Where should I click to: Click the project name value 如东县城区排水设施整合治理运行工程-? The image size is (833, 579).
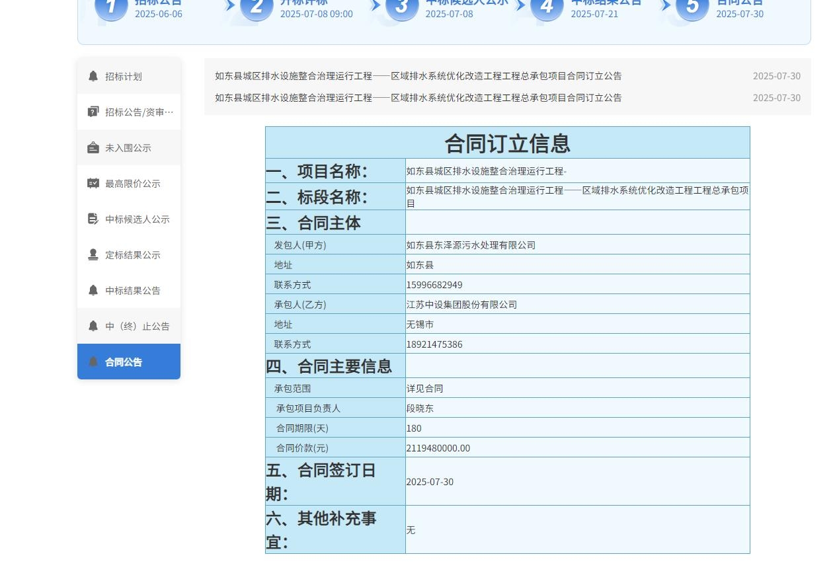click(486, 171)
